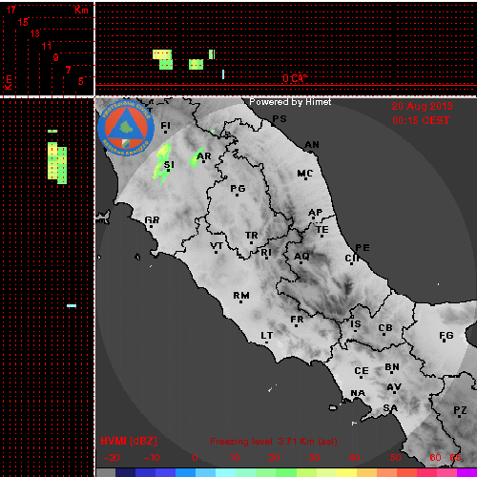The width and height of the screenshot is (477, 477).
Task: Click the large echo column in the left cross-section
Action: [57, 163]
